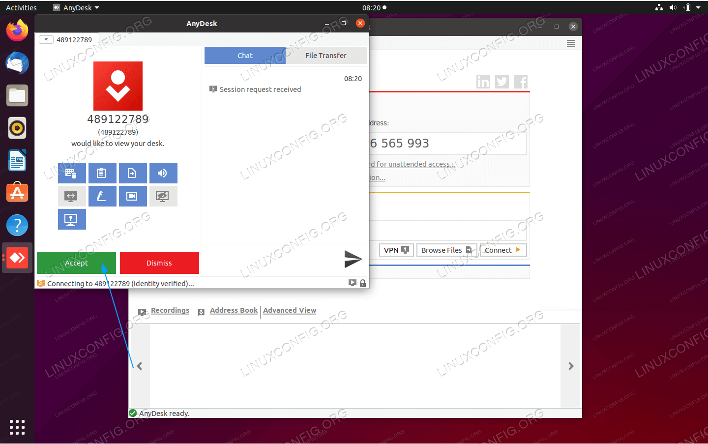The image size is (708, 444).
Task: Open the Activities overview
Action: pos(21,7)
